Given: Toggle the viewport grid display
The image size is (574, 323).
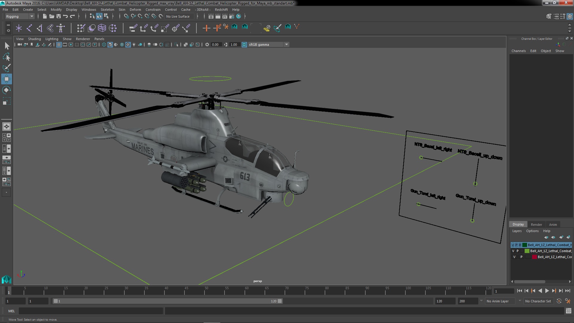Looking at the screenshot, I should coord(59,45).
